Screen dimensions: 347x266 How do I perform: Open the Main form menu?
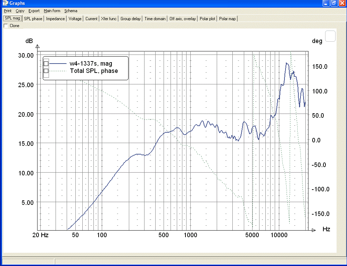52,11
